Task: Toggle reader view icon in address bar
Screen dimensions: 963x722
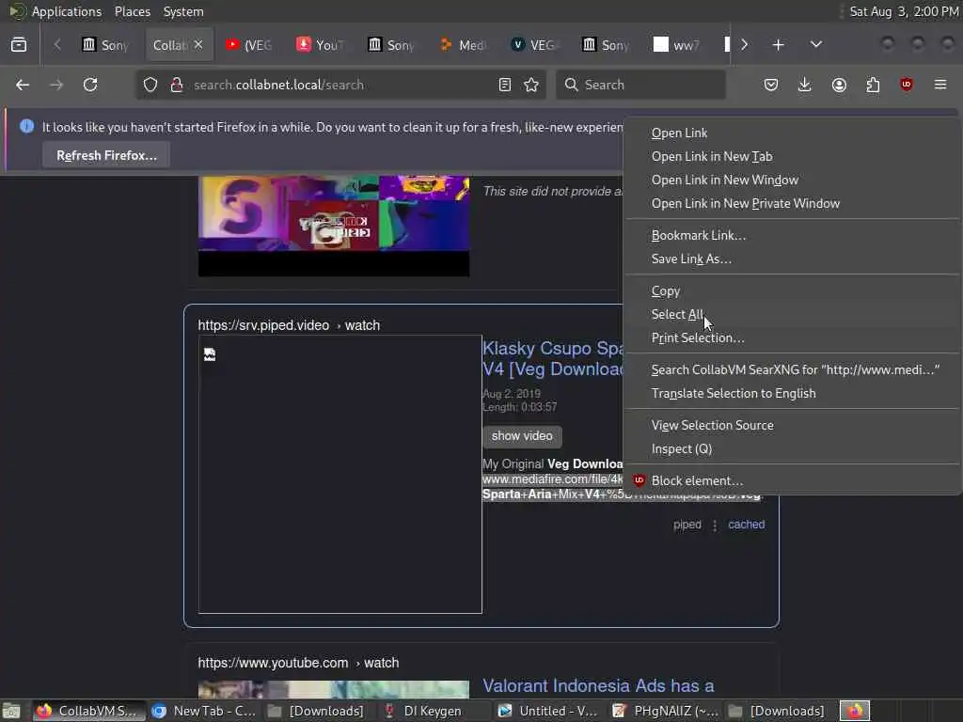Action: tap(505, 85)
